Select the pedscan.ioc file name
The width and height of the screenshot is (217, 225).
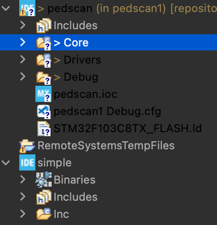click(85, 94)
